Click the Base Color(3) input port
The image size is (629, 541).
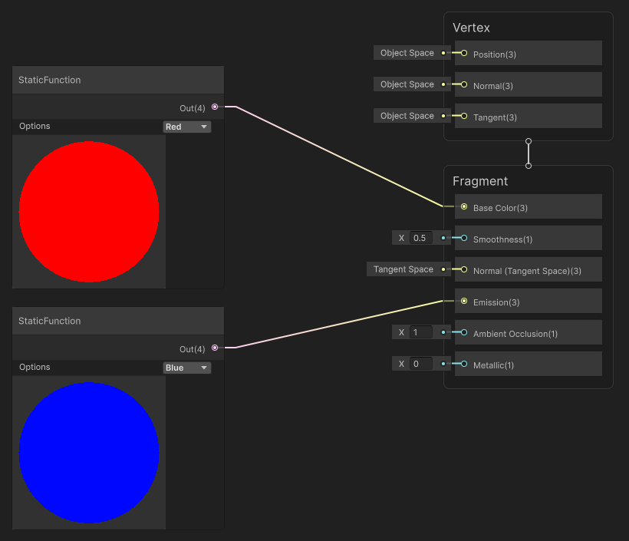coord(463,206)
